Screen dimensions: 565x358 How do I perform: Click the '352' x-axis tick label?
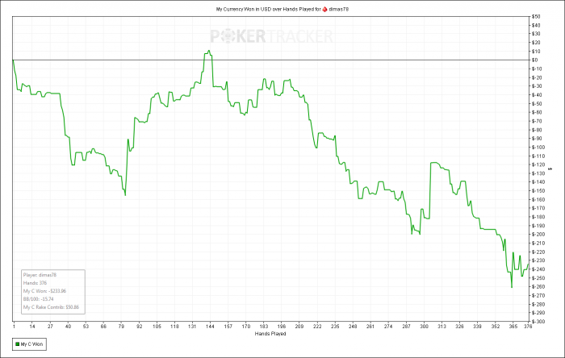pyautogui.click(x=495, y=327)
